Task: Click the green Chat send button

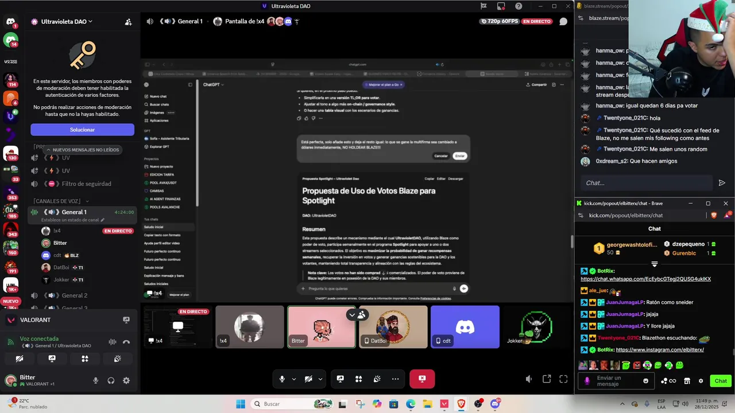Action: tap(721, 381)
